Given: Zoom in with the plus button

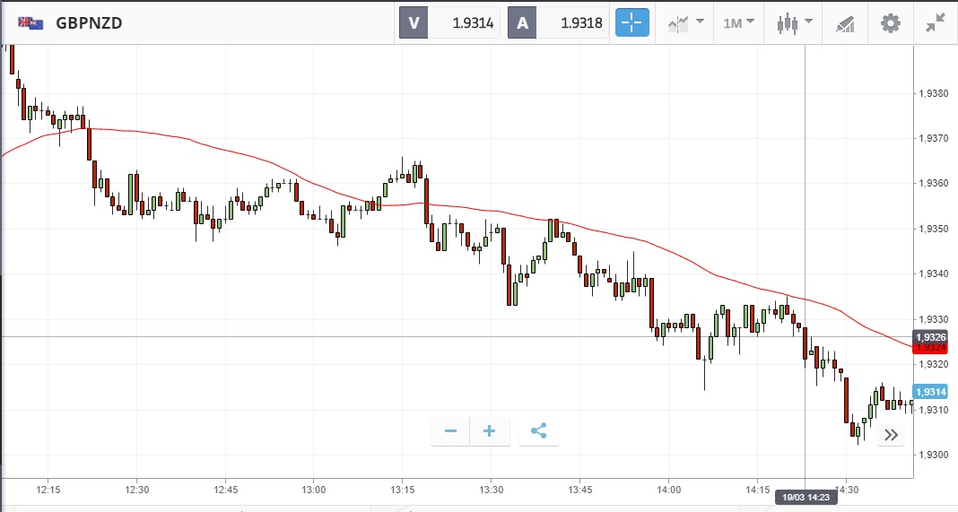Looking at the screenshot, I should tap(490, 431).
